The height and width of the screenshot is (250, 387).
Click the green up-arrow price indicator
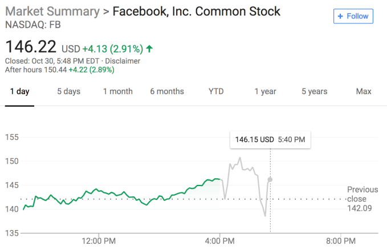pos(149,48)
